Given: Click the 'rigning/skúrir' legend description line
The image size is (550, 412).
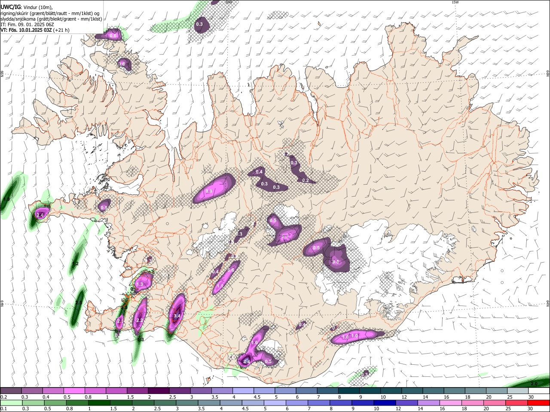Looking at the screenshot, I should (x=50, y=13).
